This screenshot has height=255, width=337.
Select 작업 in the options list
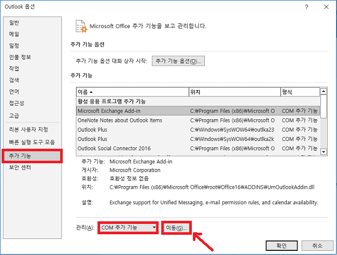[14, 68]
